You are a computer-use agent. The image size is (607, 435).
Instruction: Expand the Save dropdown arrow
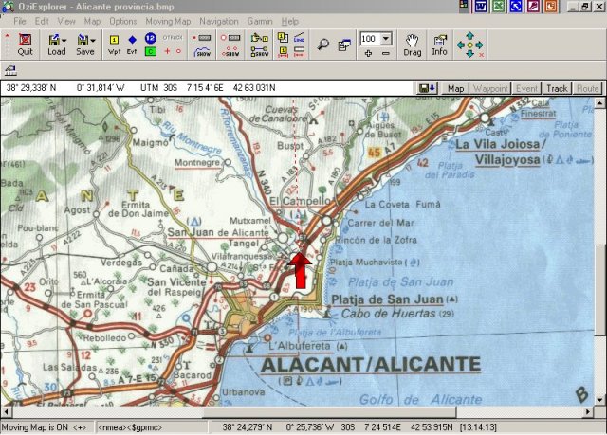(x=93, y=41)
